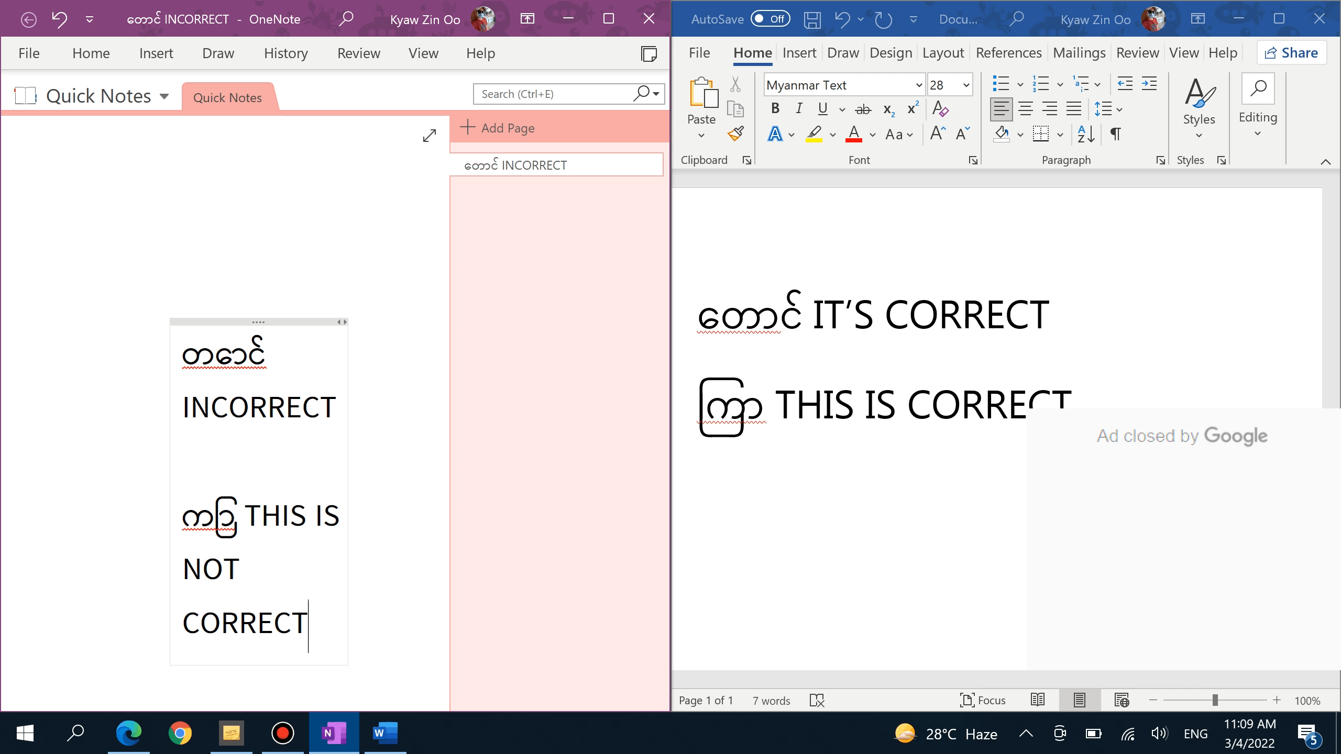Open the History tab in OneNote
Screen dimensions: 1341x754
tap(286, 53)
